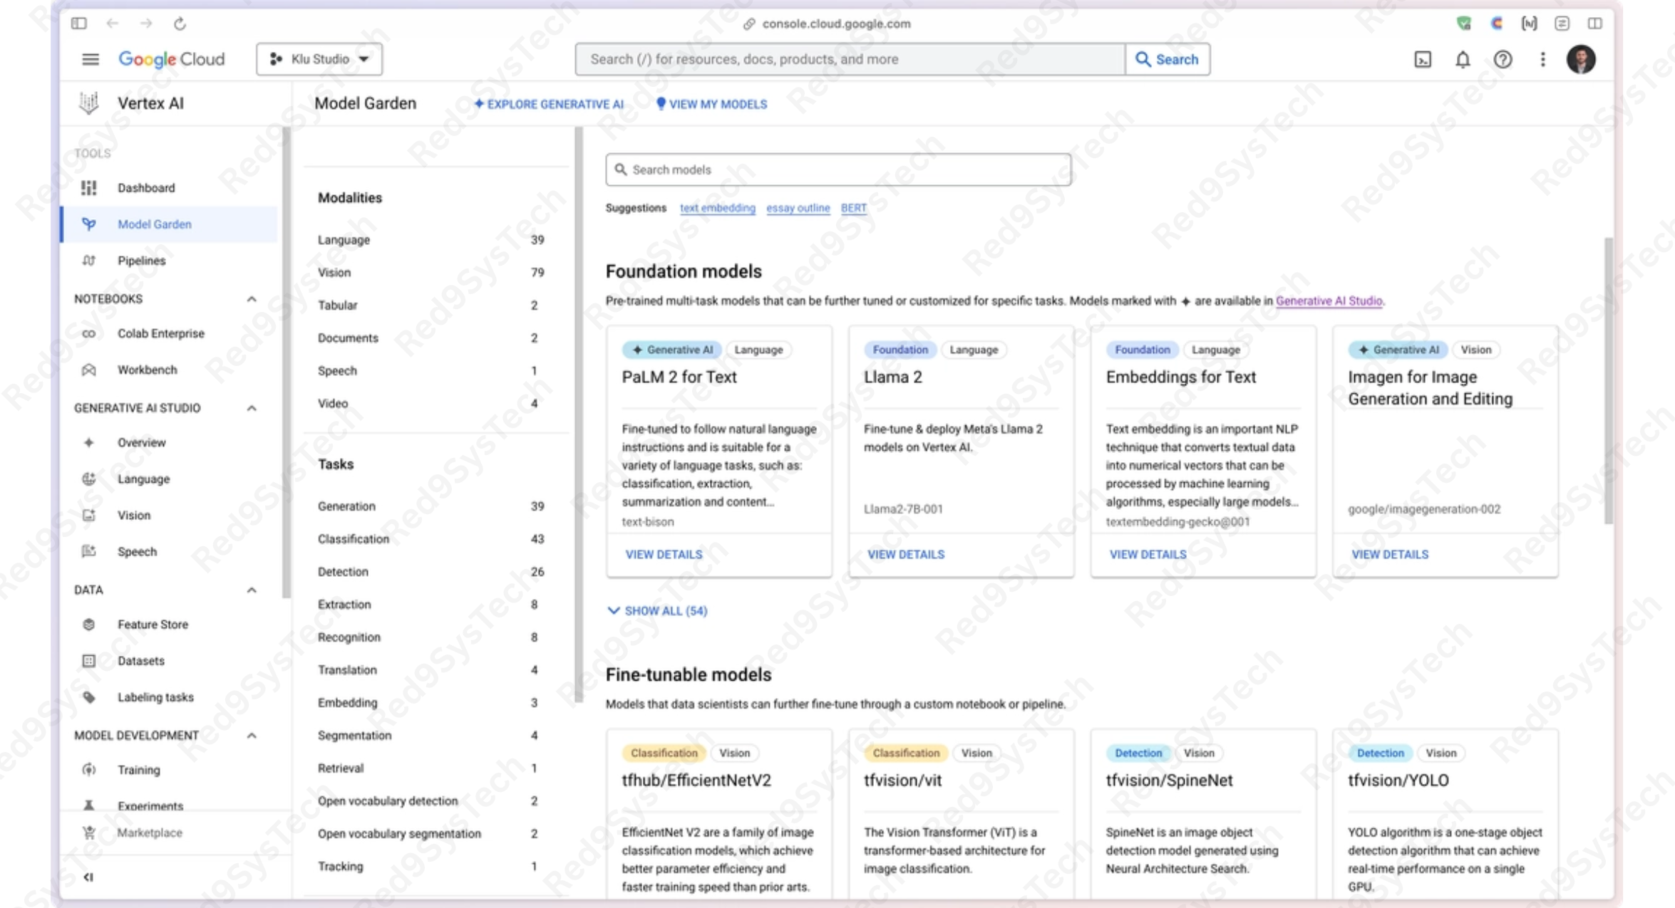Click the page's right vertical scrollbar
The width and height of the screenshot is (1675, 908).
pyautogui.click(x=1609, y=381)
